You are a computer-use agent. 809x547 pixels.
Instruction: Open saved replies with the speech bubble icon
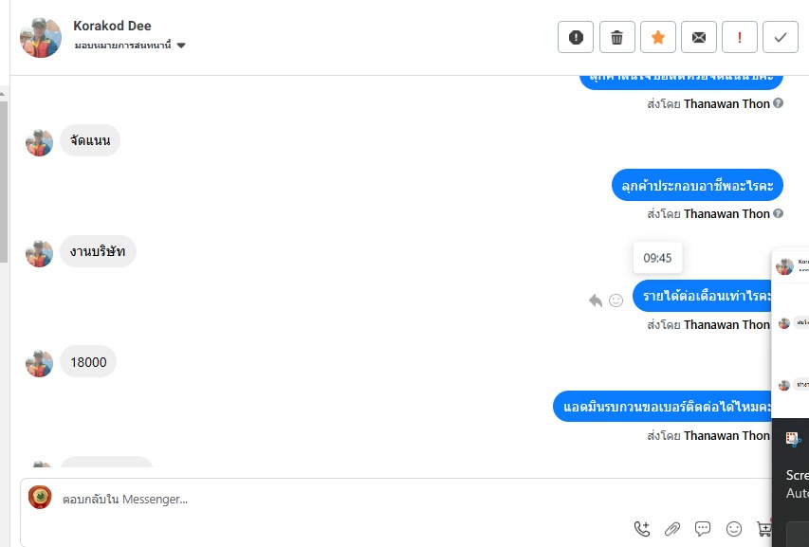click(x=703, y=528)
